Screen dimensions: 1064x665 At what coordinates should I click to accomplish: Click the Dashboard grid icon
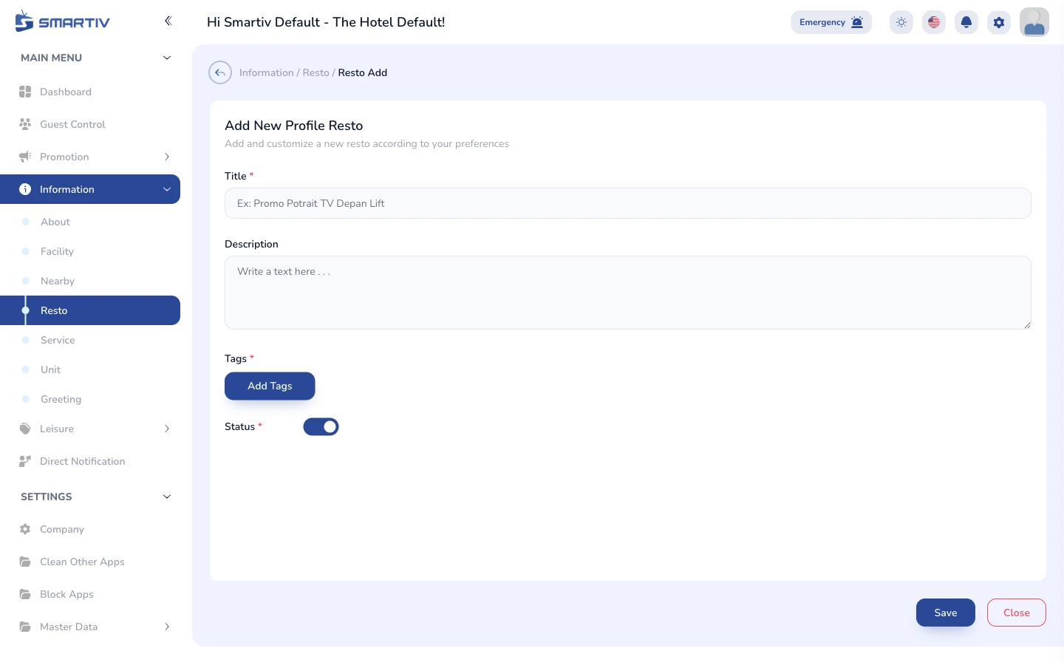[x=25, y=92]
